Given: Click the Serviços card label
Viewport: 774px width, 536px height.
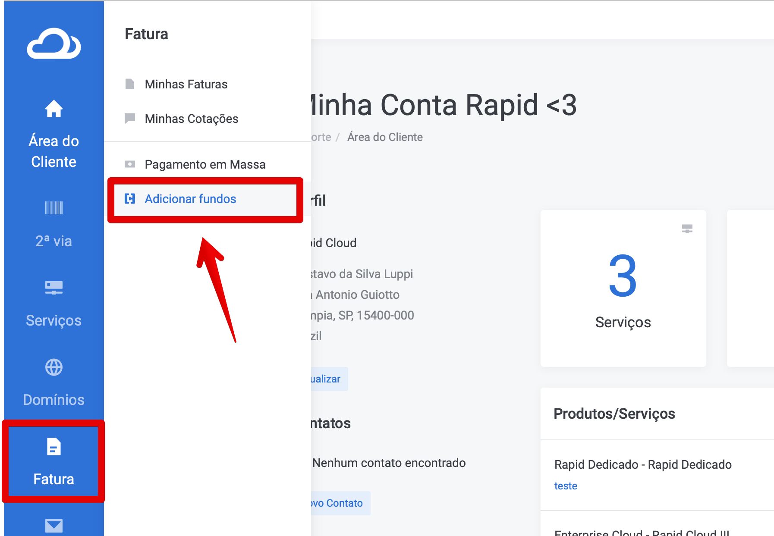Looking at the screenshot, I should (623, 322).
